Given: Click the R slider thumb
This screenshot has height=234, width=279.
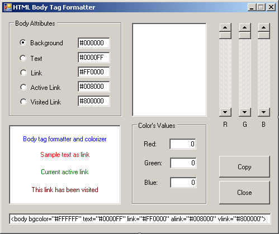Looking at the screenshot, I should pyautogui.click(x=225, y=35).
